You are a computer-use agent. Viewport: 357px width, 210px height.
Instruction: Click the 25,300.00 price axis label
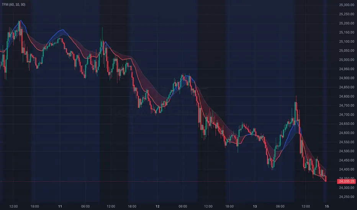tap(347, 5)
